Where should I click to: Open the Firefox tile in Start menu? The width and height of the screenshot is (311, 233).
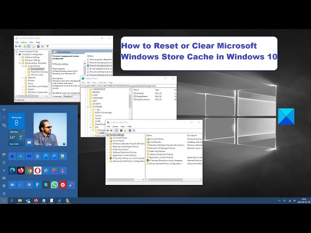tap(20, 170)
